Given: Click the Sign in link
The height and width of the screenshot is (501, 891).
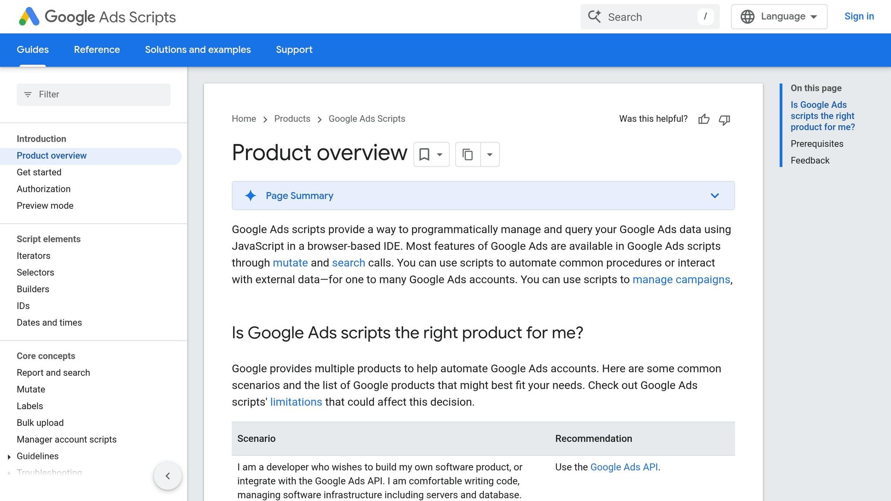Looking at the screenshot, I should (859, 17).
